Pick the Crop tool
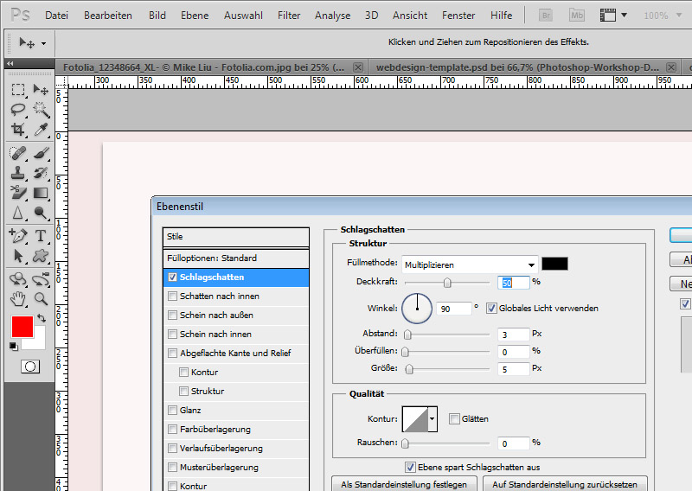The height and width of the screenshot is (491, 692). pos(18,130)
